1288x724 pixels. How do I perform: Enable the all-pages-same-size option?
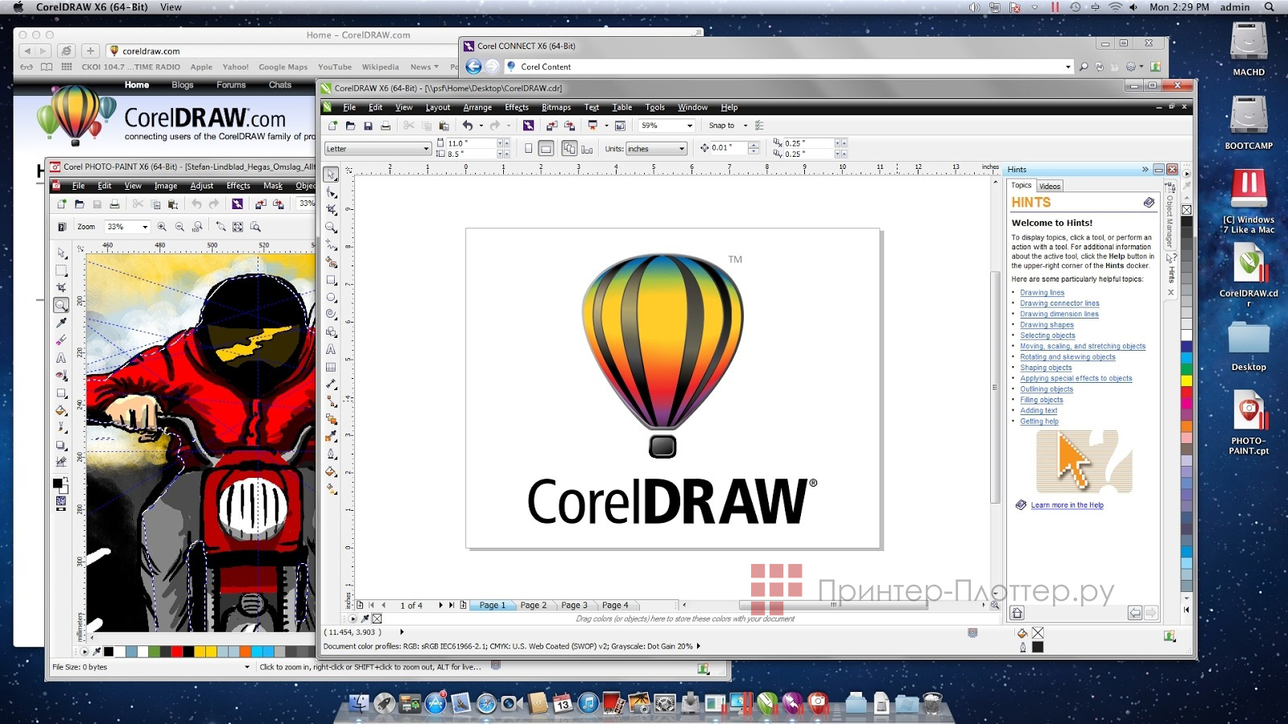coord(569,149)
